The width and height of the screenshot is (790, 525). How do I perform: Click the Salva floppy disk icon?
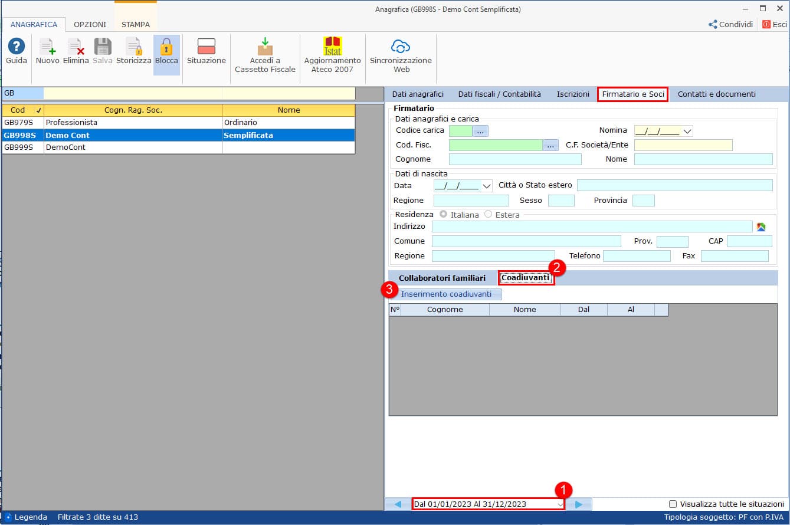pos(103,47)
